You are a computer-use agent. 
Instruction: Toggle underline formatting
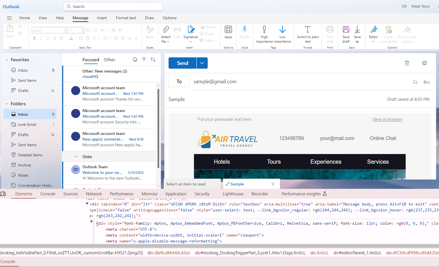48,38
